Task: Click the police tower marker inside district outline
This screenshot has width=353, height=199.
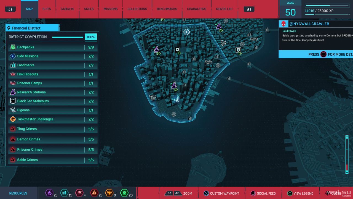Action: (x=177, y=50)
